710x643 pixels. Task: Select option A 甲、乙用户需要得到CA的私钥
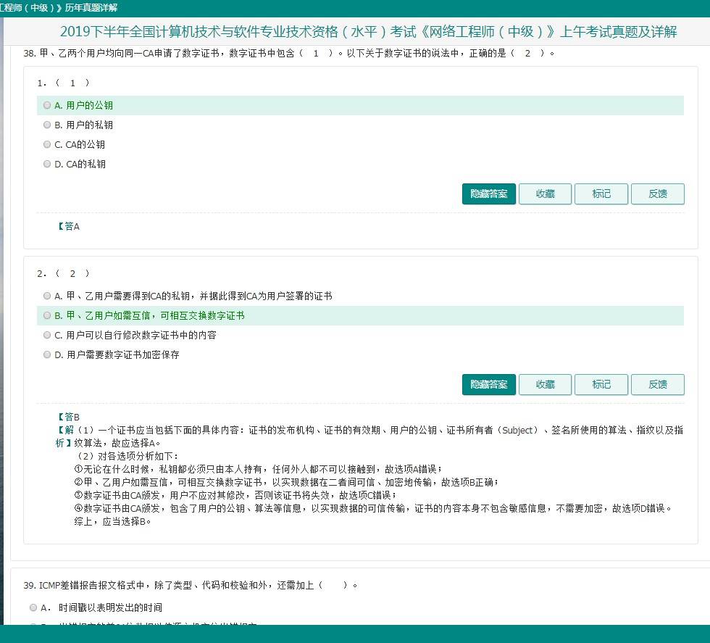click(47, 296)
